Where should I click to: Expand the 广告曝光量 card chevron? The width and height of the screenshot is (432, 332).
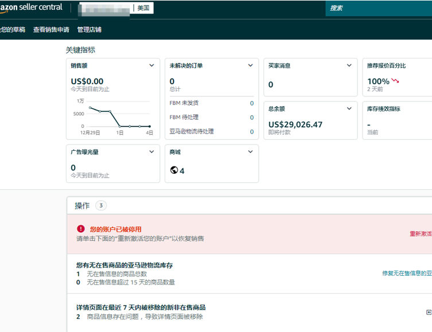click(151, 152)
